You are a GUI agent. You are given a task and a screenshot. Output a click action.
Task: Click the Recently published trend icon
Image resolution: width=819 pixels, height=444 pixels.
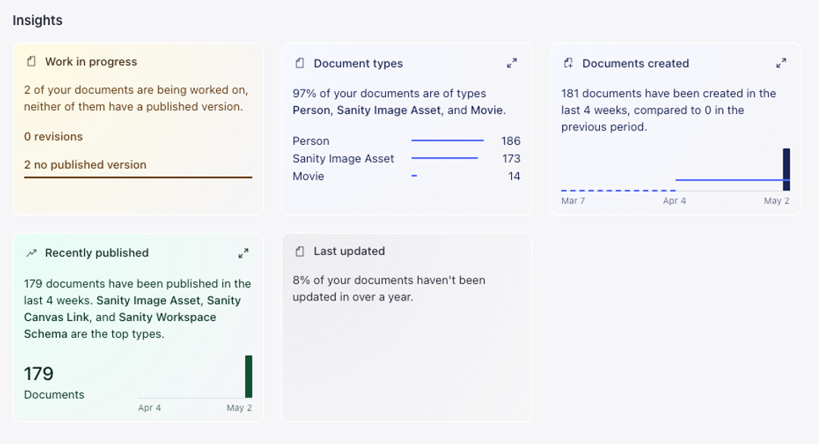[31, 253]
